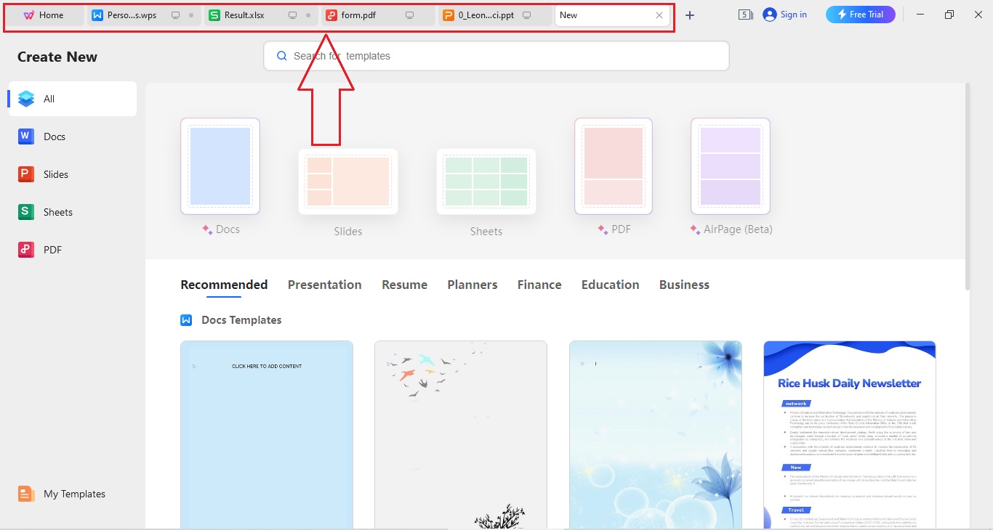Switch to the form.pdf tab
The height and width of the screenshot is (530, 993).
tap(377, 15)
